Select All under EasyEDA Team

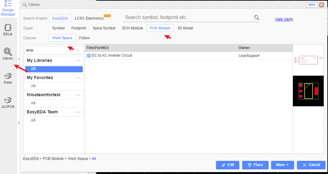(x=33, y=120)
